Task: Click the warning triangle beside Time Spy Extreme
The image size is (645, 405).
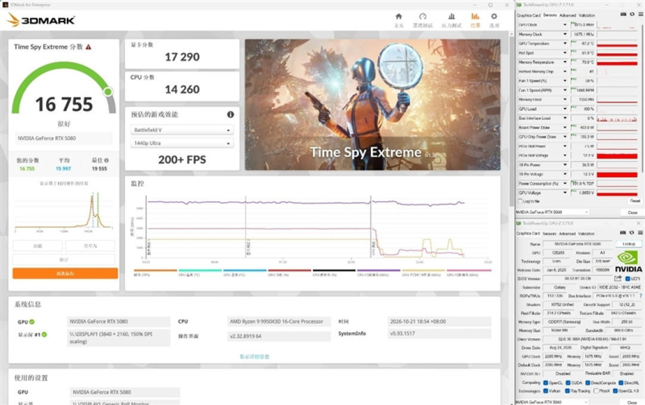Action: (x=88, y=47)
